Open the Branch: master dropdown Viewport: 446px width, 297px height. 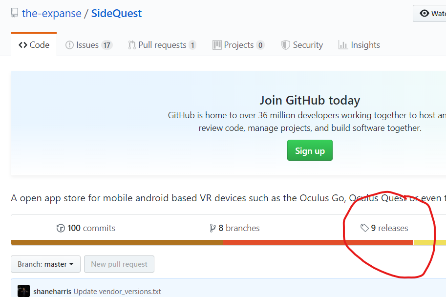[45, 264]
